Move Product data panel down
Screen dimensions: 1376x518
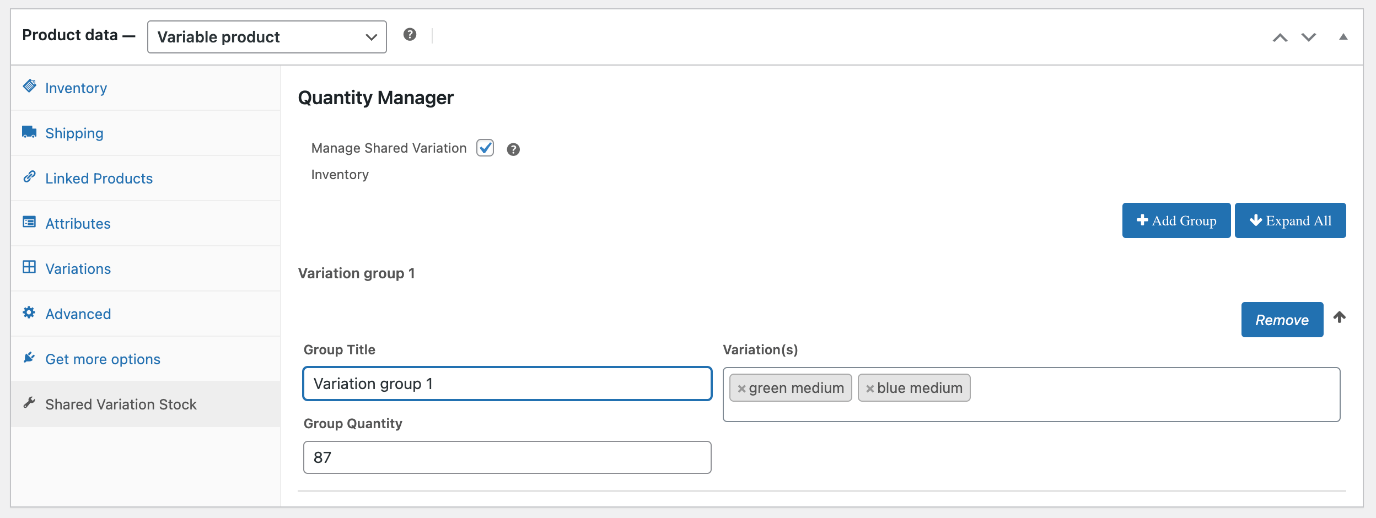tap(1309, 37)
